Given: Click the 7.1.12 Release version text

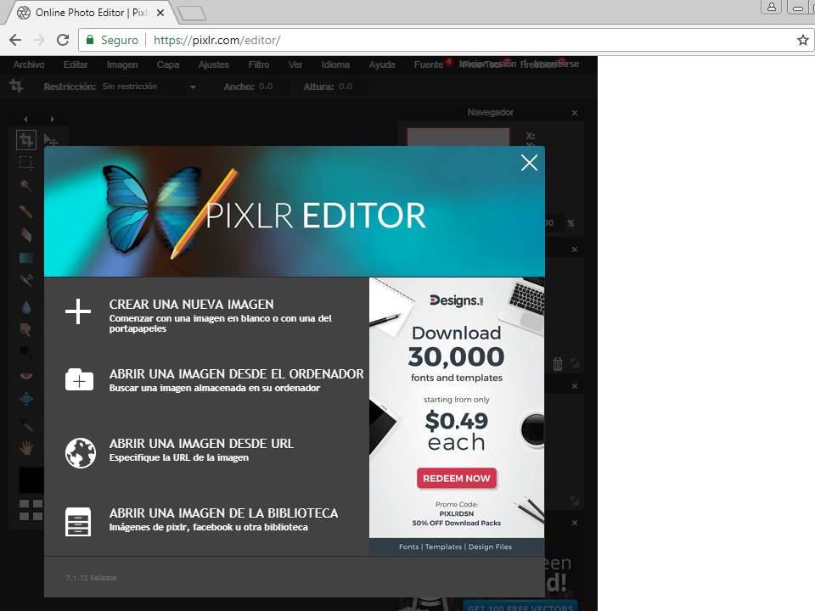Looking at the screenshot, I should 91,578.
